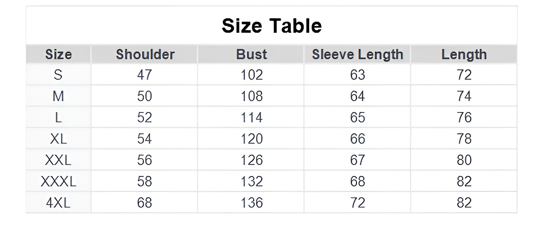The width and height of the screenshot is (534, 232).
Task: Select the Length column header
Action: pos(464,54)
